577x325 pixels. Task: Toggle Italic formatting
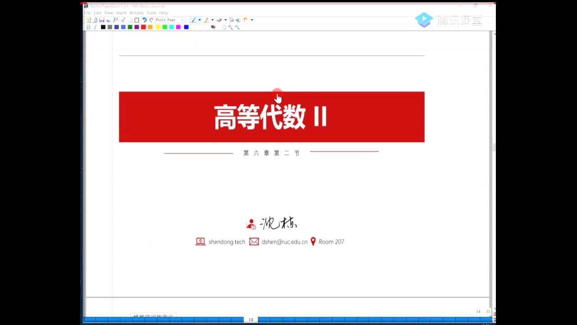(95, 27)
